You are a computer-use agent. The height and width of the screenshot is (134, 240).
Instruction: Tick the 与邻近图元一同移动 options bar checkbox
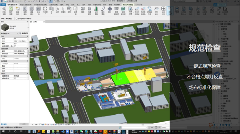(16, 19)
